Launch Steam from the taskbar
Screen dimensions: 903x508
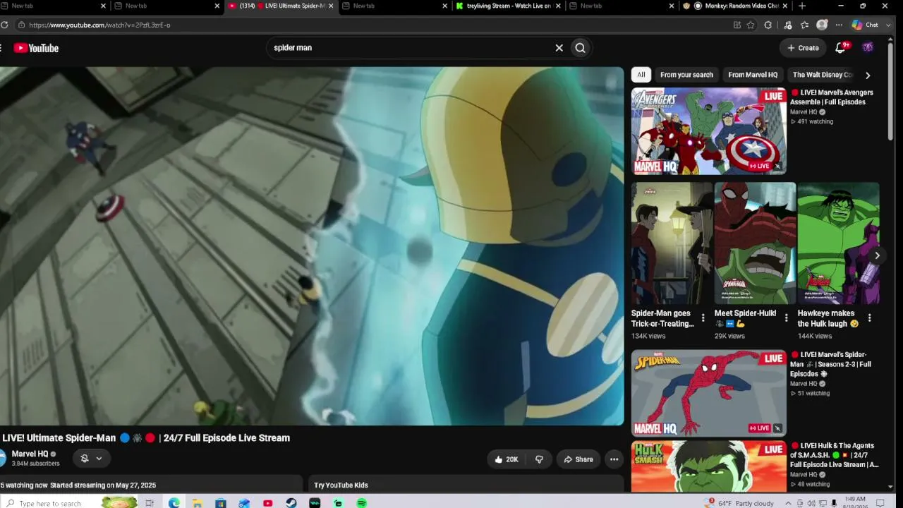coord(291,503)
